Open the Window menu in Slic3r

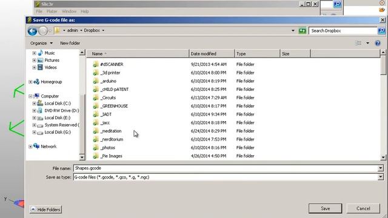coord(69,12)
